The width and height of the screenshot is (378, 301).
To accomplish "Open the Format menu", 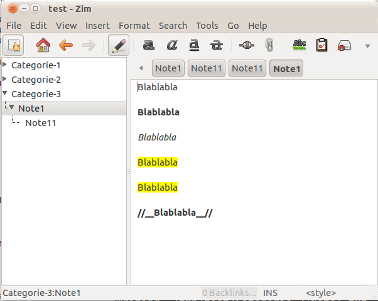I will [134, 26].
